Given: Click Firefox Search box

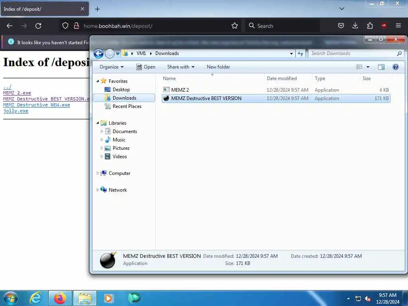Looking at the screenshot, I should click(x=282, y=26).
